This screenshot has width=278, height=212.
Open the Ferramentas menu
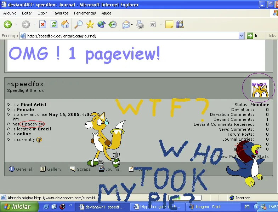[85, 13]
